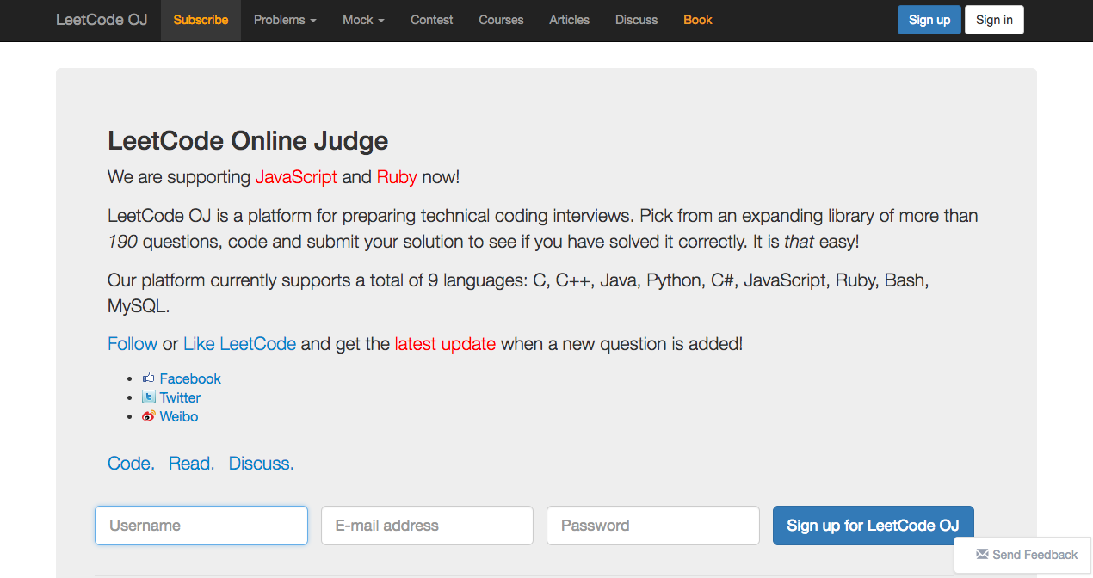The width and height of the screenshot is (1093, 578).
Task: Open the Articles section
Action: click(570, 20)
